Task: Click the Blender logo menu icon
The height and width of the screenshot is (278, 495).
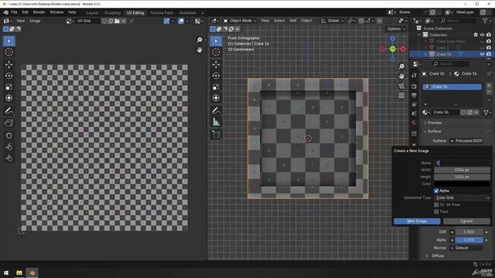Action: point(5,12)
